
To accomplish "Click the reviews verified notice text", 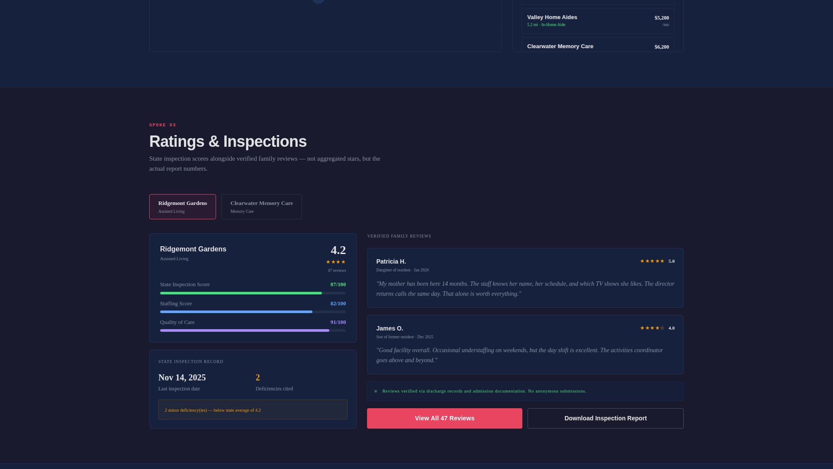I will click(x=484, y=391).
